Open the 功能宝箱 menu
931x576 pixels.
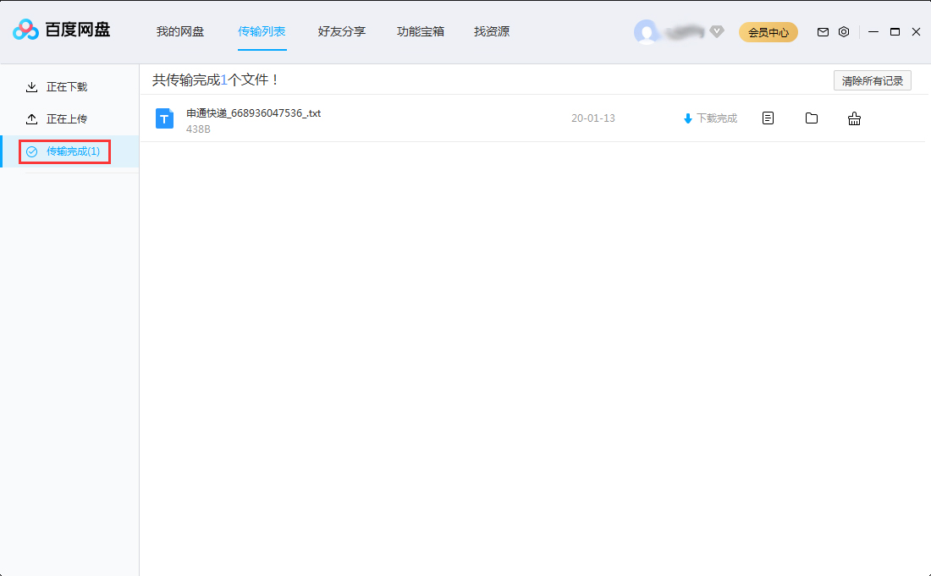[420, 31]
